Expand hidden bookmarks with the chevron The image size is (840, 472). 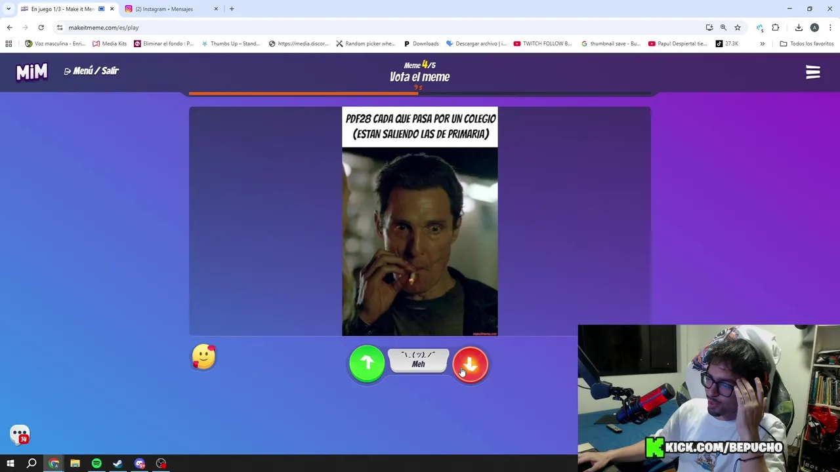762,44
